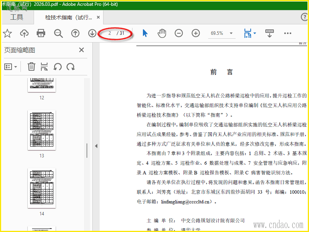Switch to the 工具 tab
Screen dimensions: 309x232
pos(17,17)
